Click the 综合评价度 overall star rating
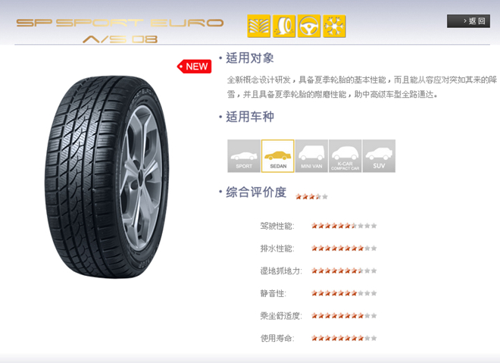 coord(311,196)
